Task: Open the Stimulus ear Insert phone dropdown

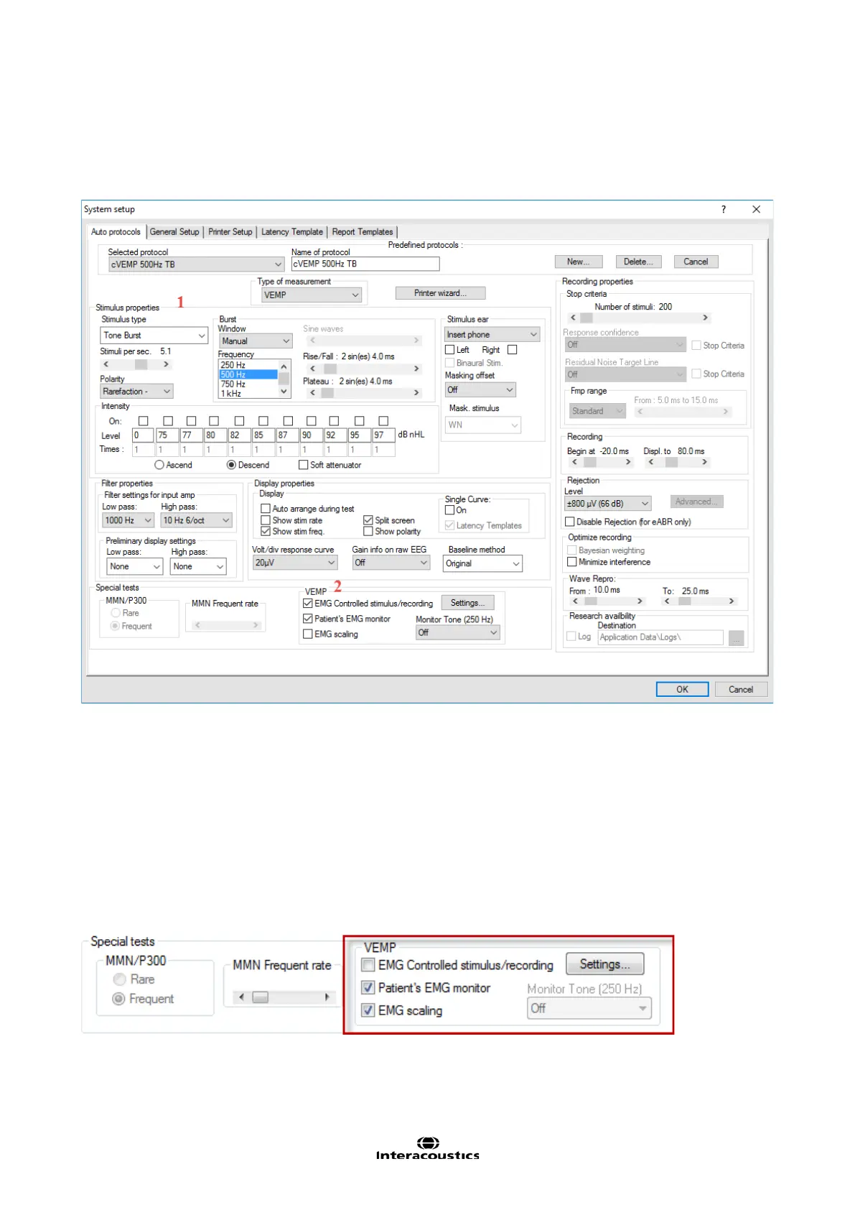Action: click(x=492, y=335)
